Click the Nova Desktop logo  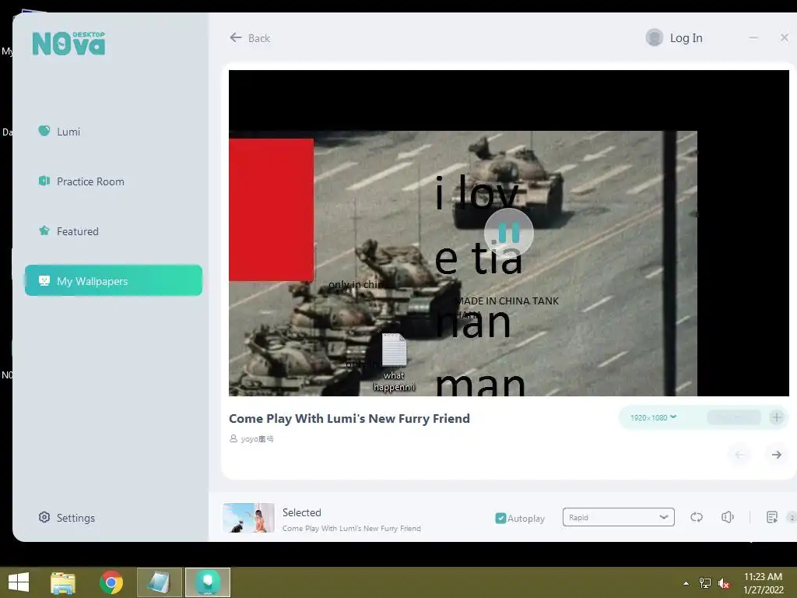68,44
